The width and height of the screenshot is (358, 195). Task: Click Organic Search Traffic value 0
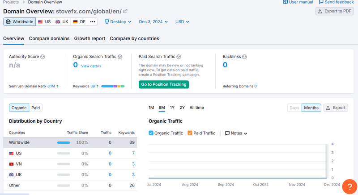76,65
